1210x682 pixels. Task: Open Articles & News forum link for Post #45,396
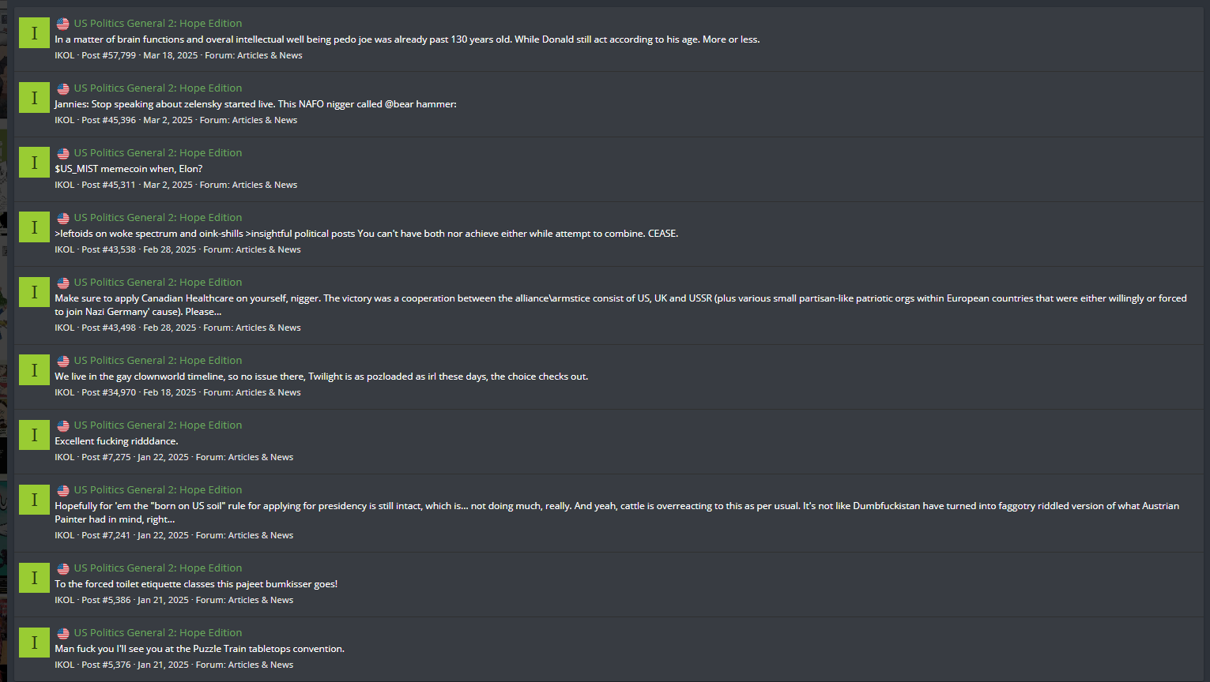265,120
